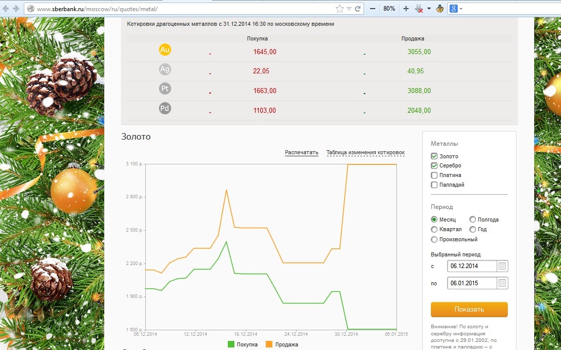
Task: Click the gold Au metal icon
Action: coord(165,50)
